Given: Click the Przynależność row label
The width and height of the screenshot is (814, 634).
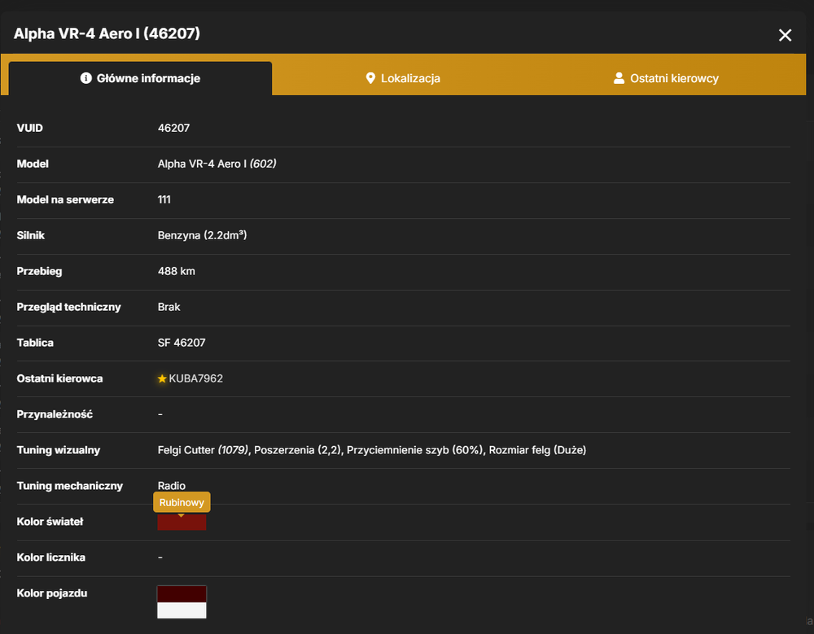Looking at the screenshot, I should click(55, 414).
